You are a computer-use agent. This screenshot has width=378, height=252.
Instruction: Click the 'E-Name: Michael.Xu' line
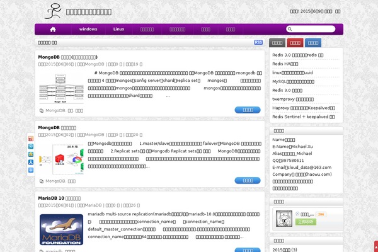[x=292, y=147]
